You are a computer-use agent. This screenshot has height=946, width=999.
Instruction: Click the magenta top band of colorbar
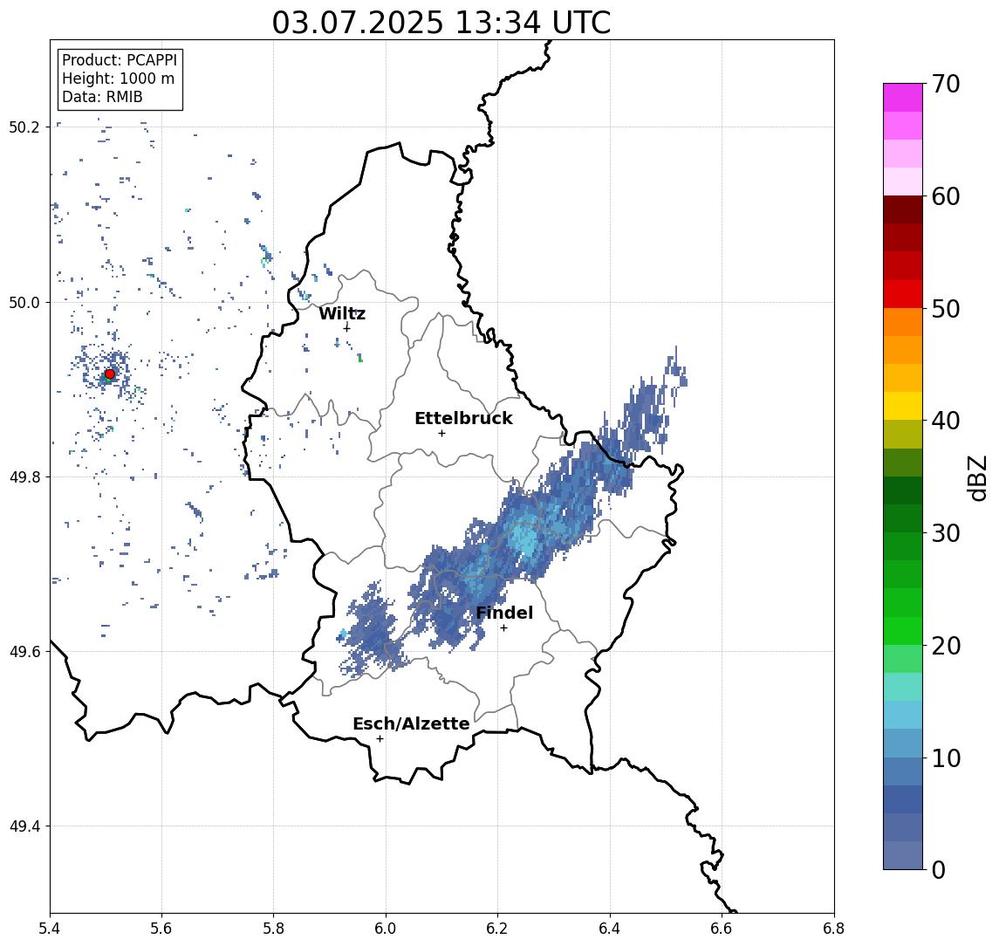coord(903,98)
